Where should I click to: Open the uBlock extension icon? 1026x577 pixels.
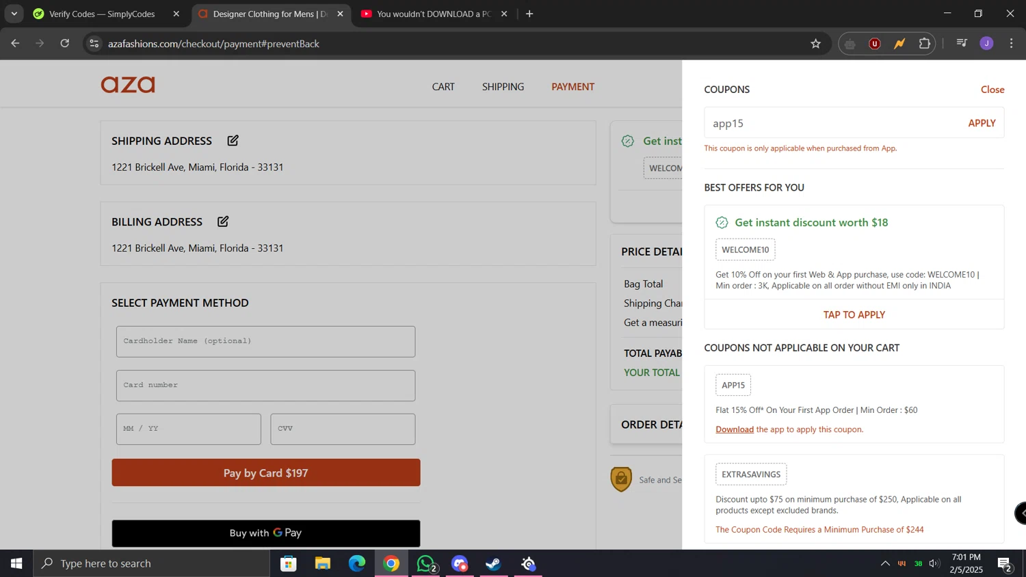click(875, 44)
